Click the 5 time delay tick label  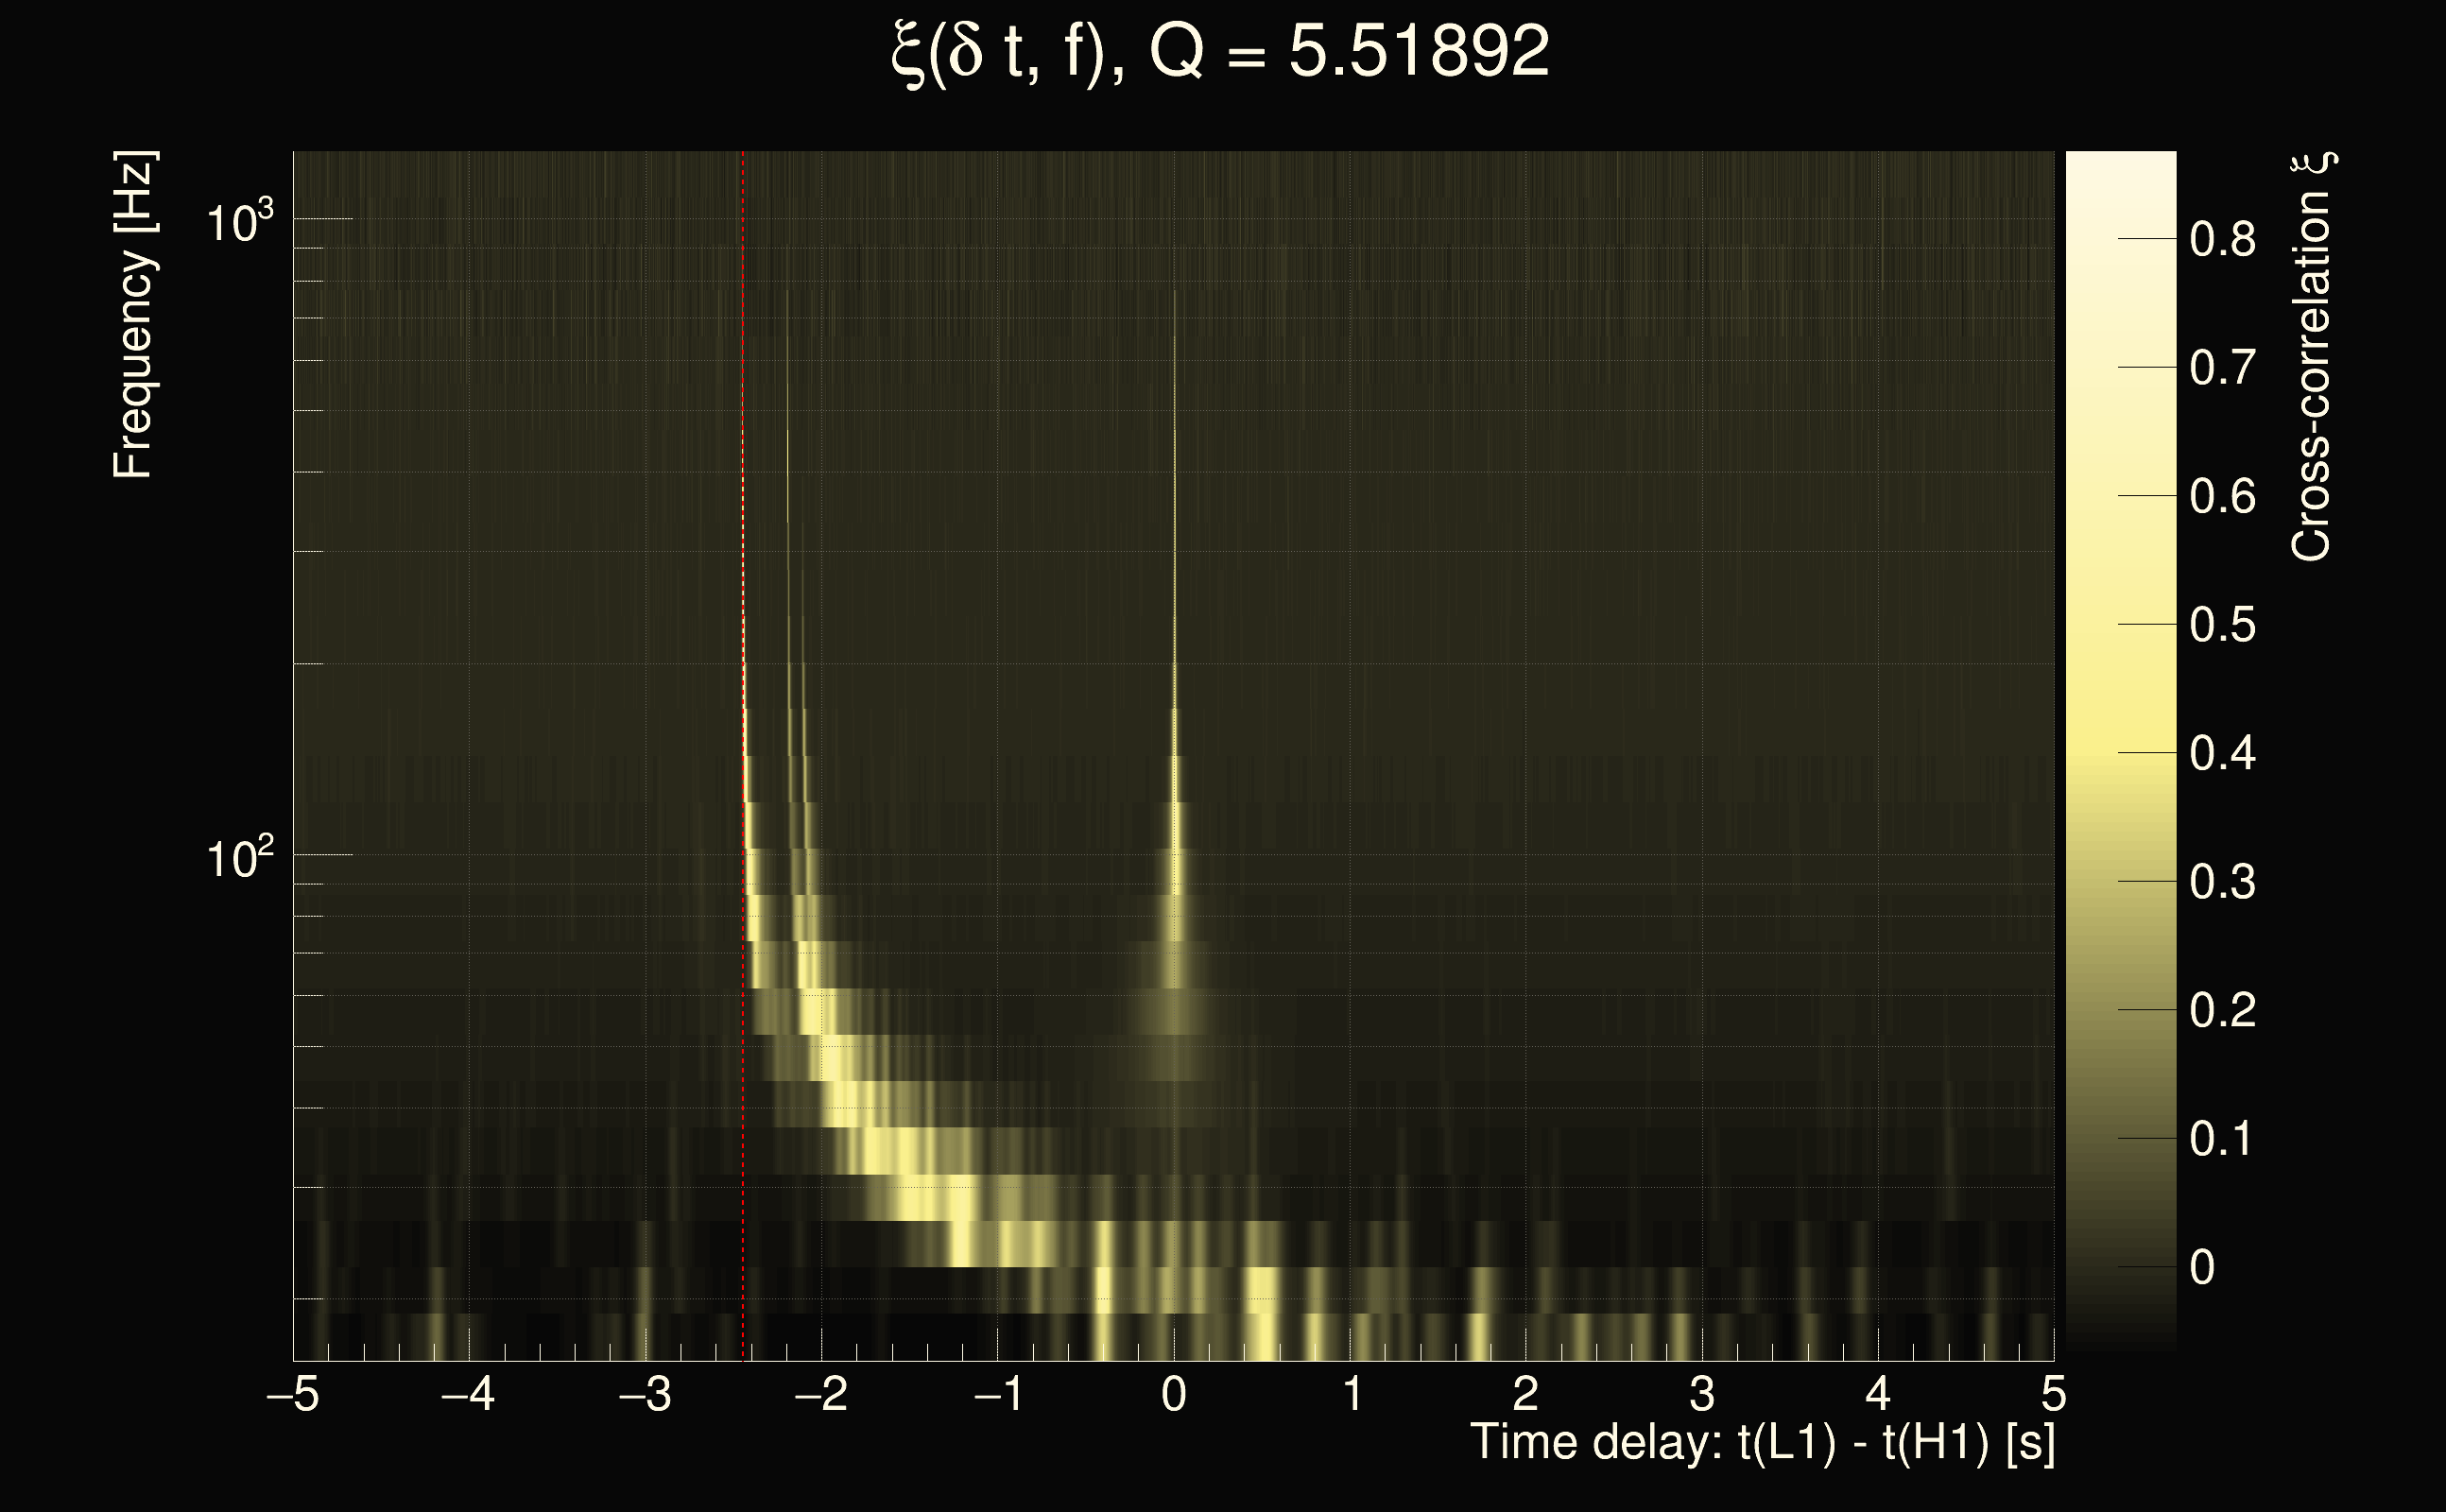[2054, 1394]
